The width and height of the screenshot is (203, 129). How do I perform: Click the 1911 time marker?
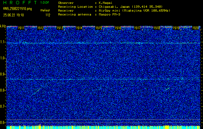[21, 28]
